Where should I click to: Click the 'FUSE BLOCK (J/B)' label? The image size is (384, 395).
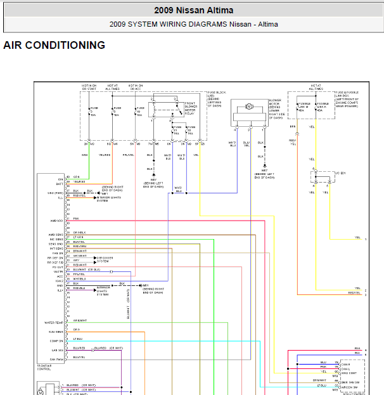click(217, 100)
